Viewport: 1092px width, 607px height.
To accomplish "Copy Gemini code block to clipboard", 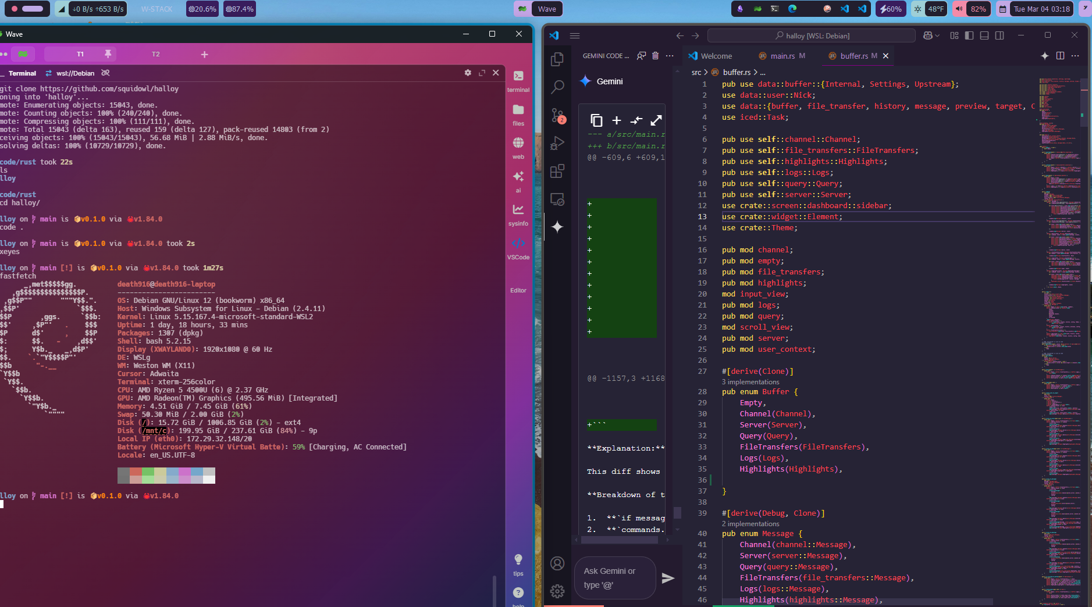I will tap(596, 120).
